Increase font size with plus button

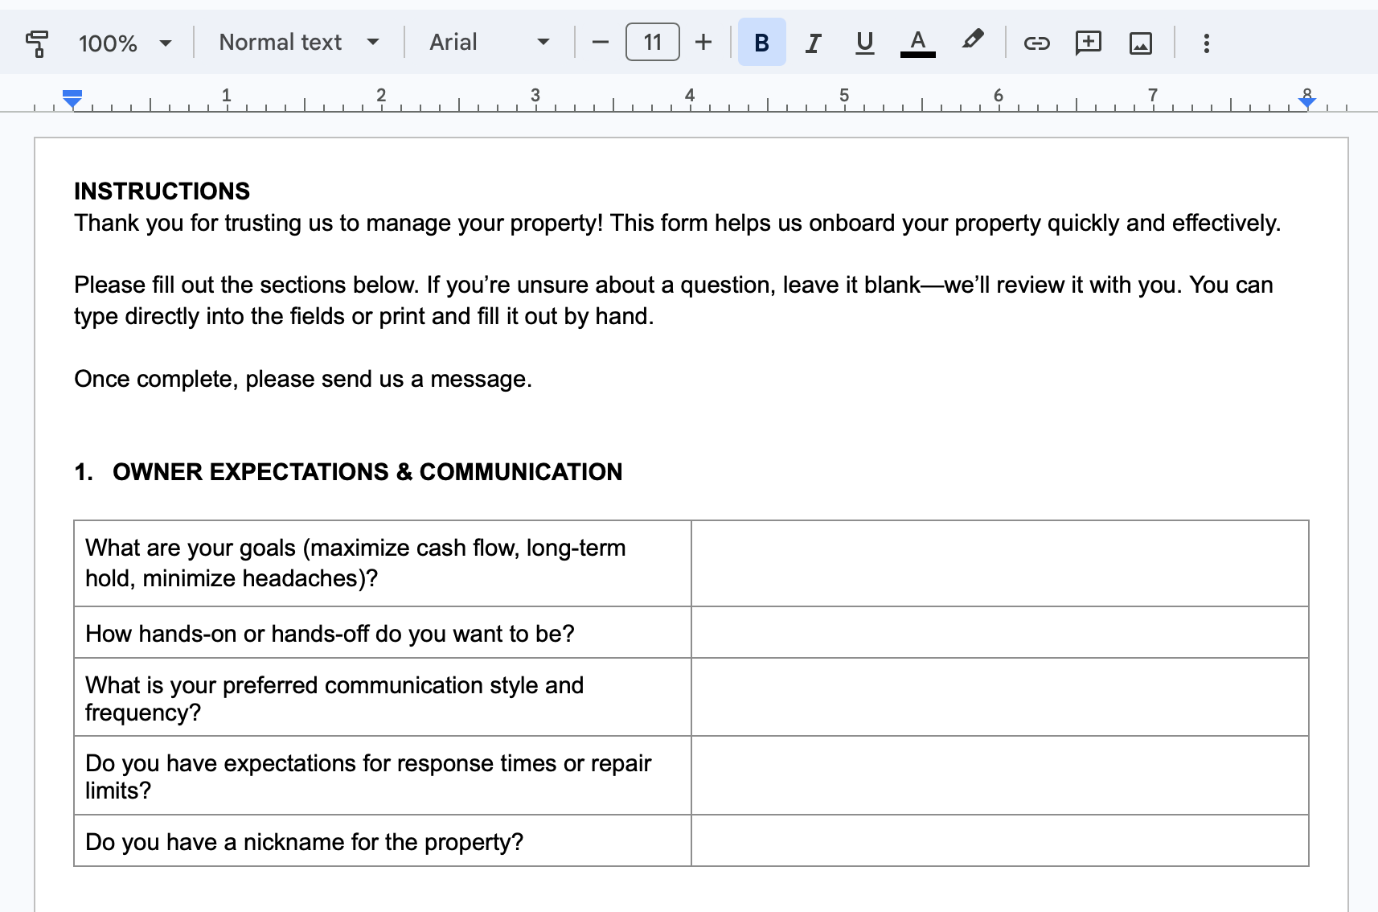(703, 43)
